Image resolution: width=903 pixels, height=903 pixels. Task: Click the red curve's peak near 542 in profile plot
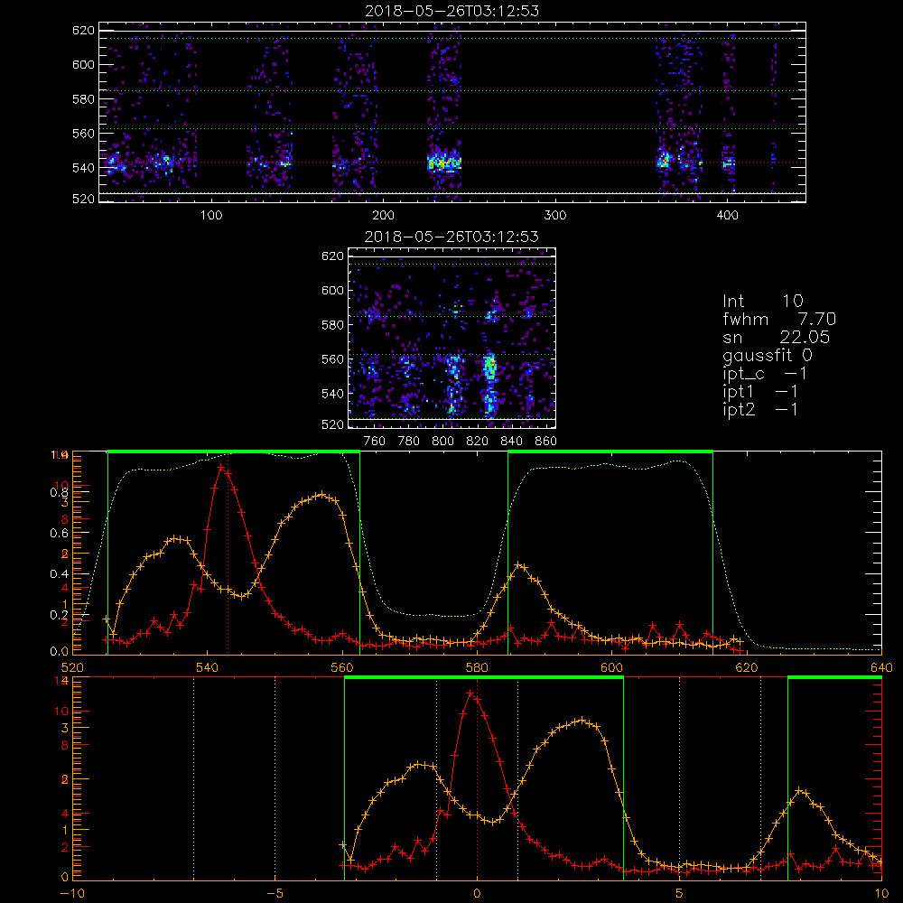point(221,467)
